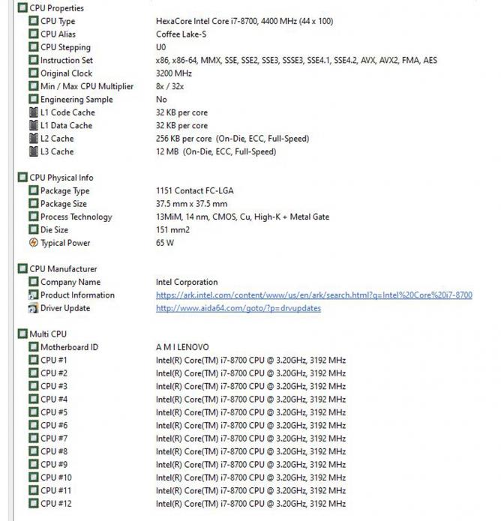This screenshot has height=521, width=501.
Task: Select the CPU Physical Info header
Action: coord(61,178)
